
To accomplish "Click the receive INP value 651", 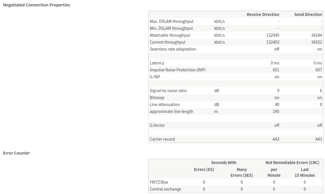I will 276,70.
